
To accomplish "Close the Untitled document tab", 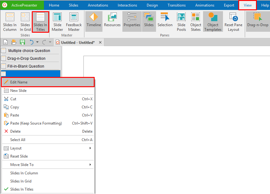I will pos(100,42).
